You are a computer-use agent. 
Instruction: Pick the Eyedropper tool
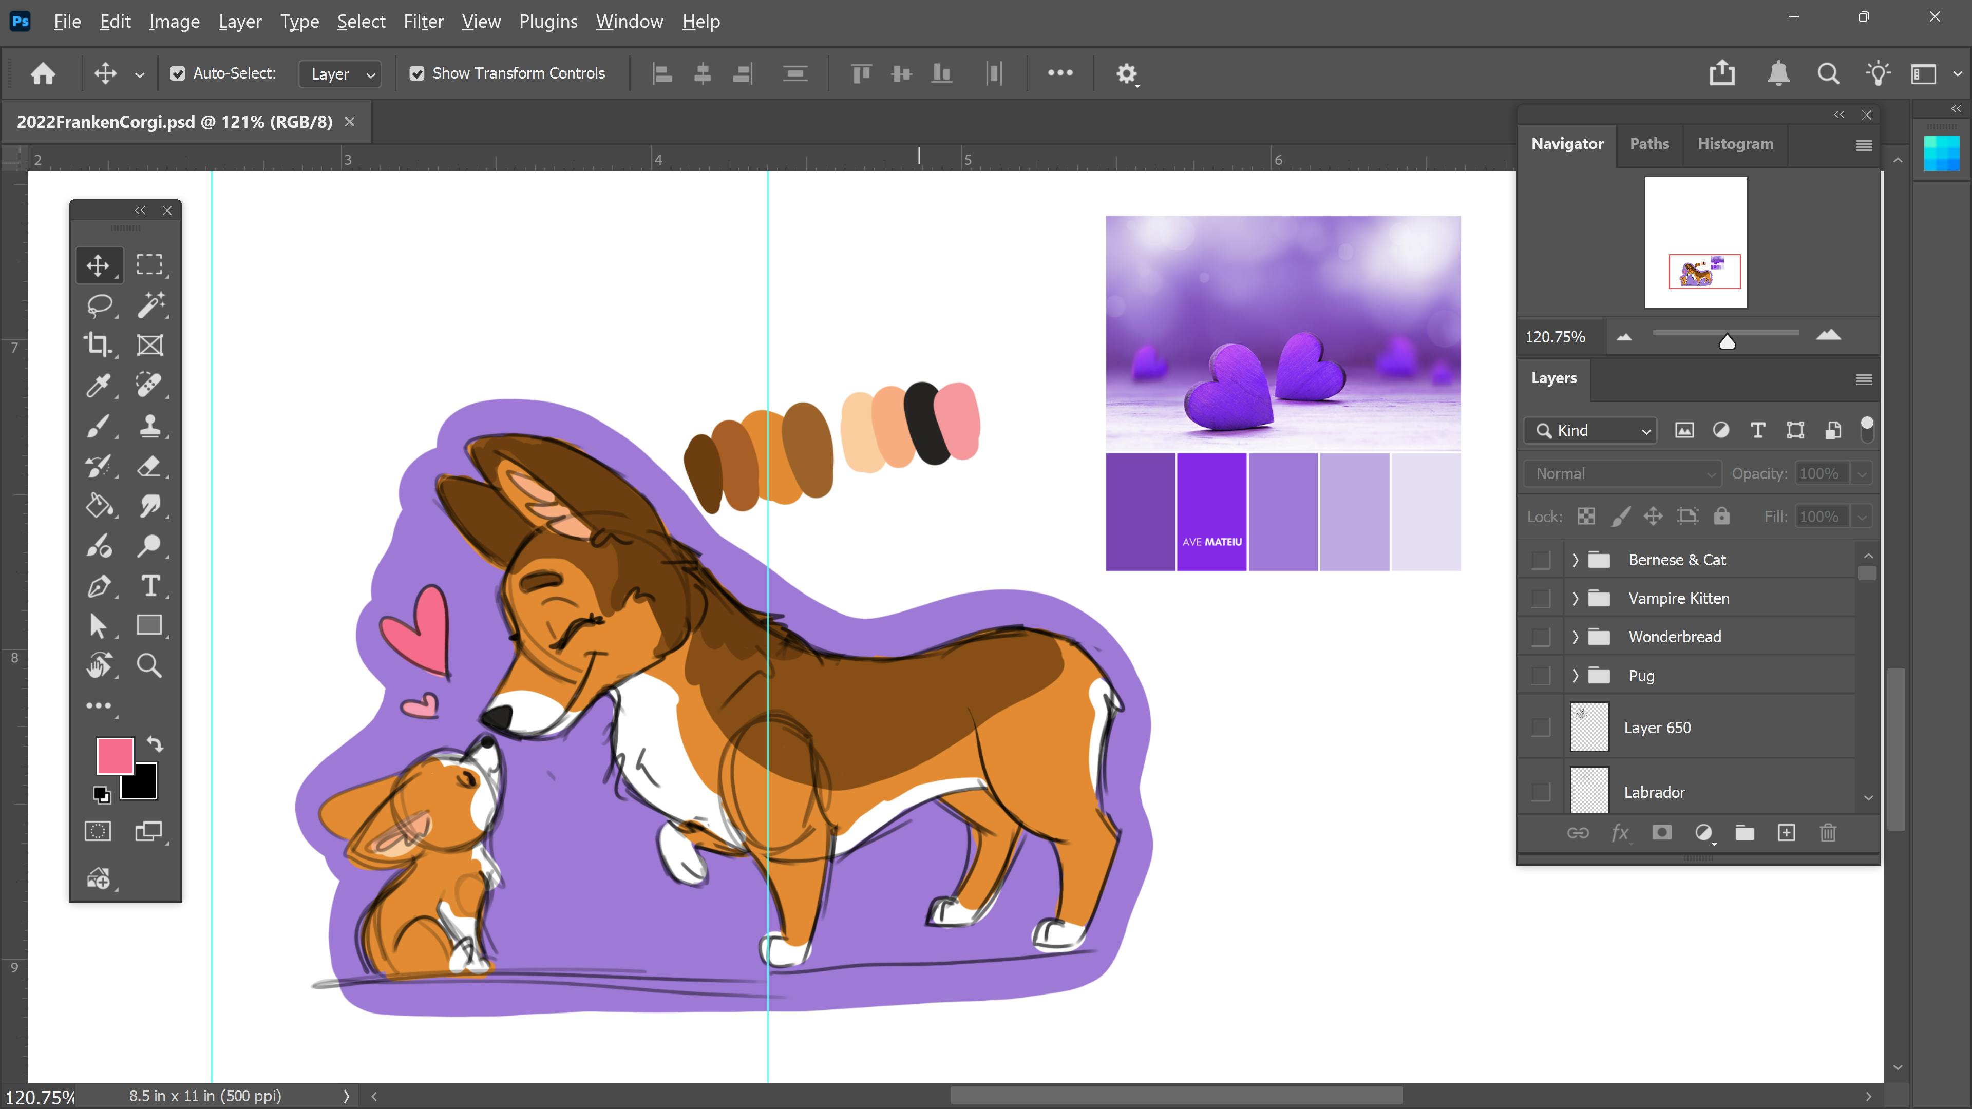pyautogui.click(x=99, y=385)
